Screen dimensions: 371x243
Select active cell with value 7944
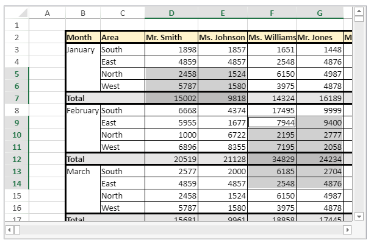pyautogui.click(x=272, y=122)
